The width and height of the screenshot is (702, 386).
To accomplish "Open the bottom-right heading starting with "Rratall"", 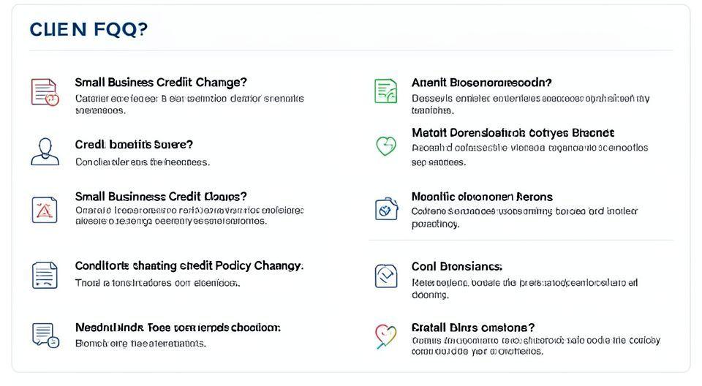I will [472, 328].
